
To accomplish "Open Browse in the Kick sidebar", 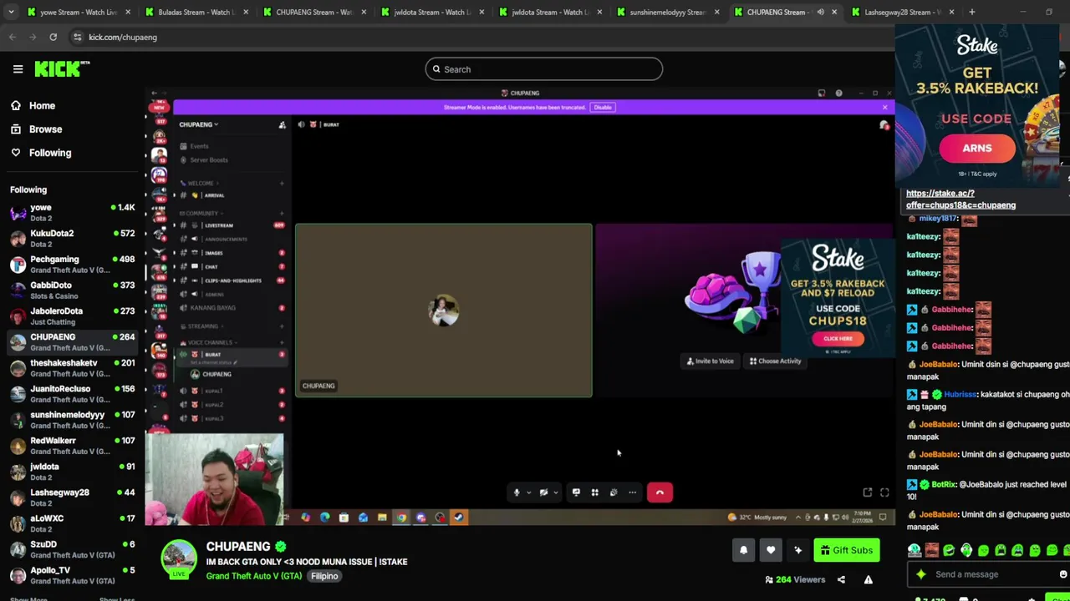I will [x=45, y=129].
